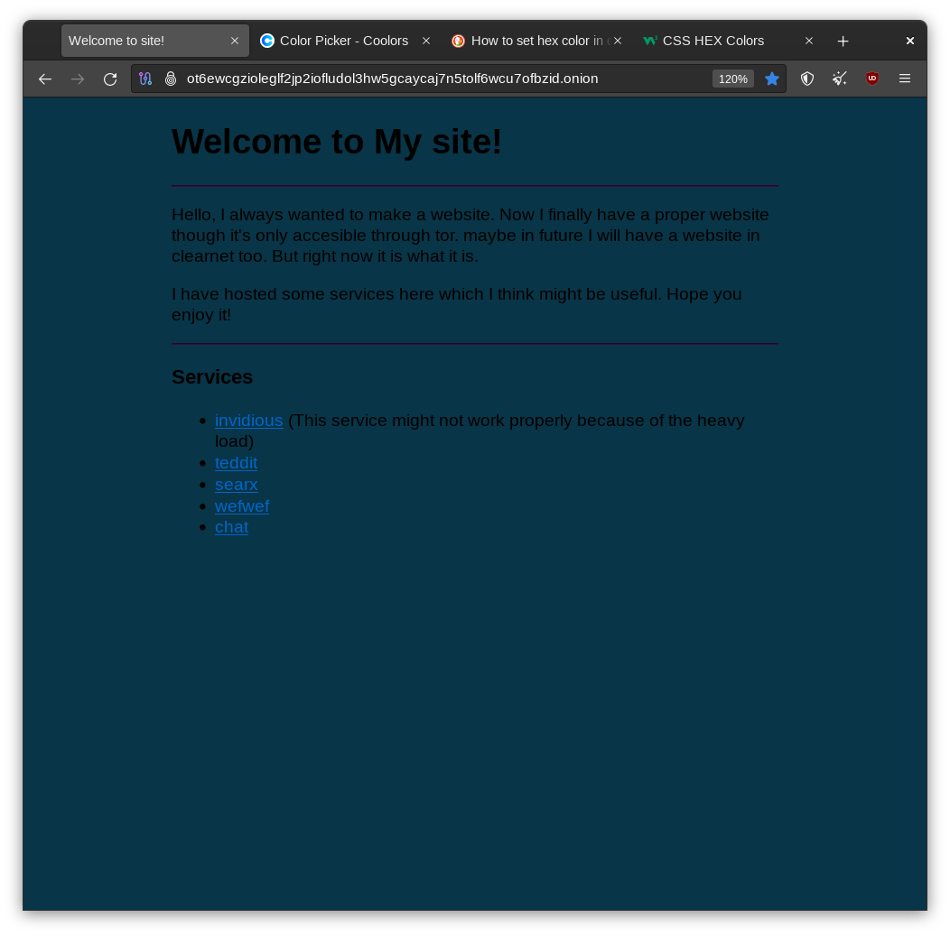Open a new tab with plus button
Viewport: 950px width, 936px height.
click(x=843, y=42)
